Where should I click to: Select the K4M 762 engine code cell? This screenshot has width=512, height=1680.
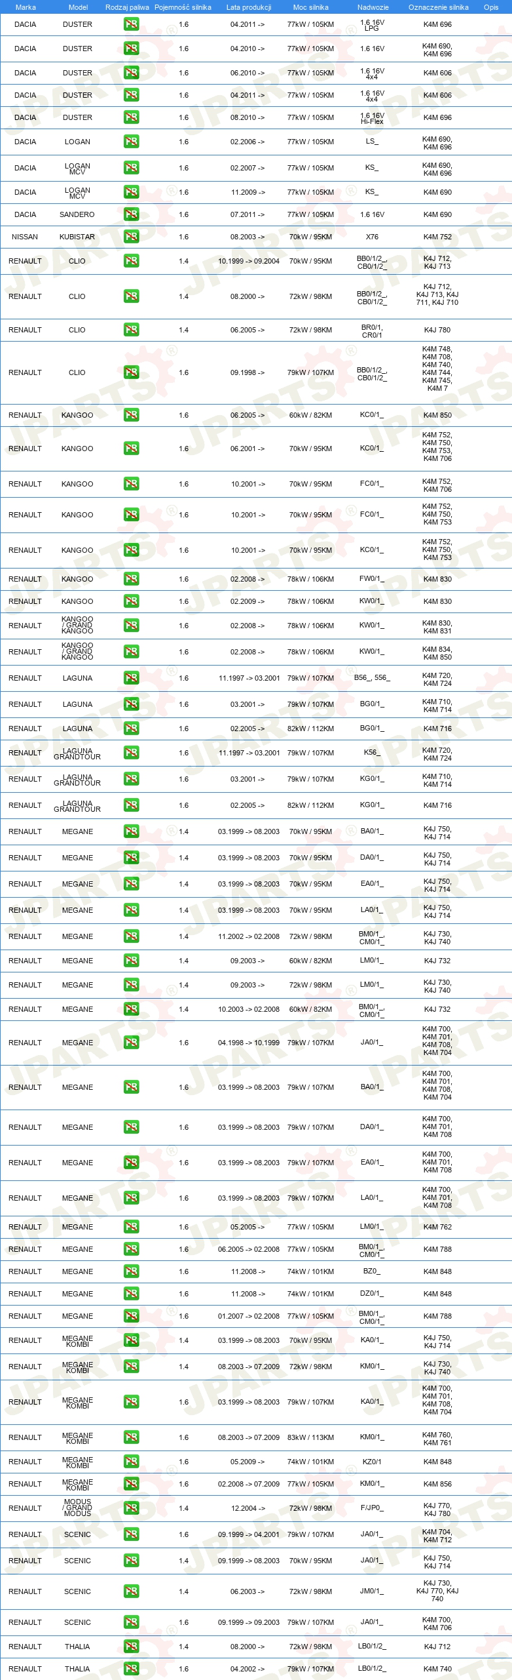pyautogui.click(x=437, y=1227)
